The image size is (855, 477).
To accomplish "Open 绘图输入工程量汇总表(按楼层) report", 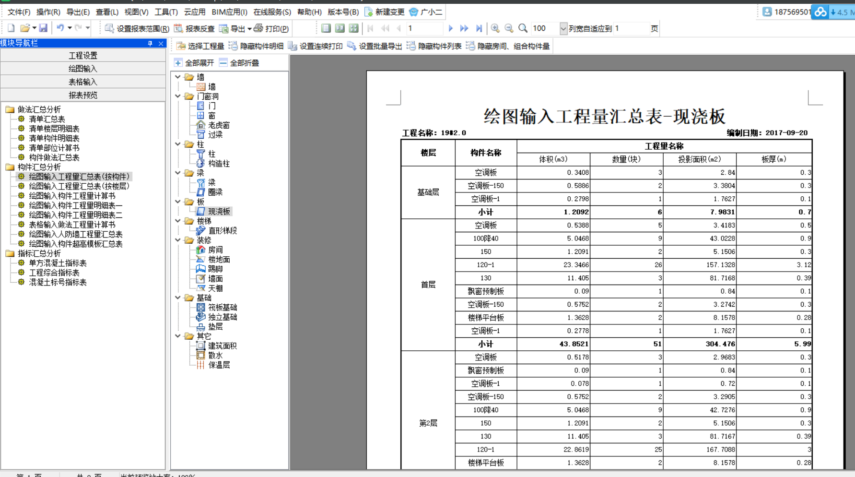I will [x=79, y=186].
